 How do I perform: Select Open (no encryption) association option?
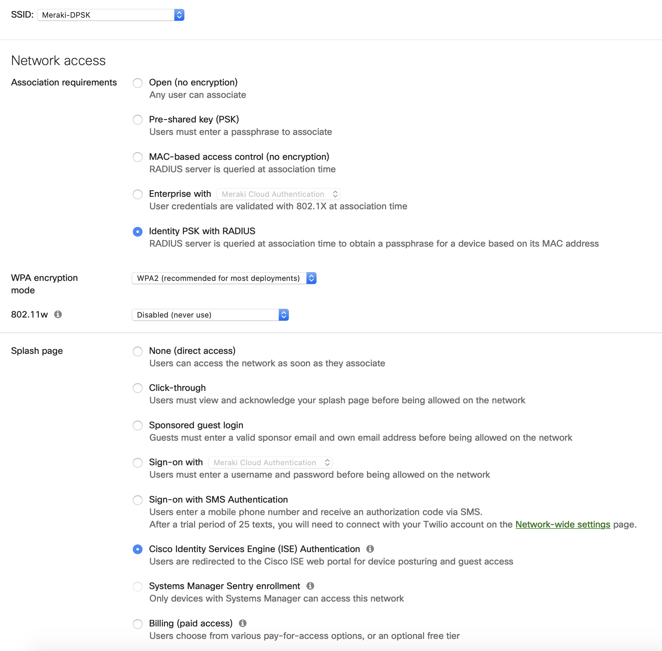point(138,83)
